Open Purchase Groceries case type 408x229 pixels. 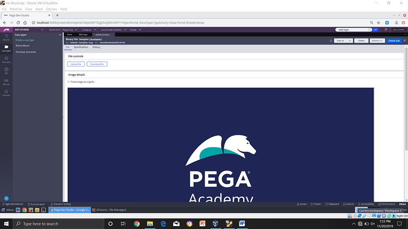coord(26,52)
